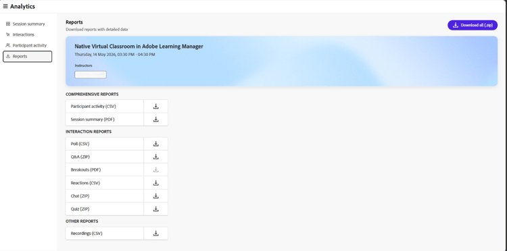Click the Interactions cursor icon in sidebar

pos(8,34)
